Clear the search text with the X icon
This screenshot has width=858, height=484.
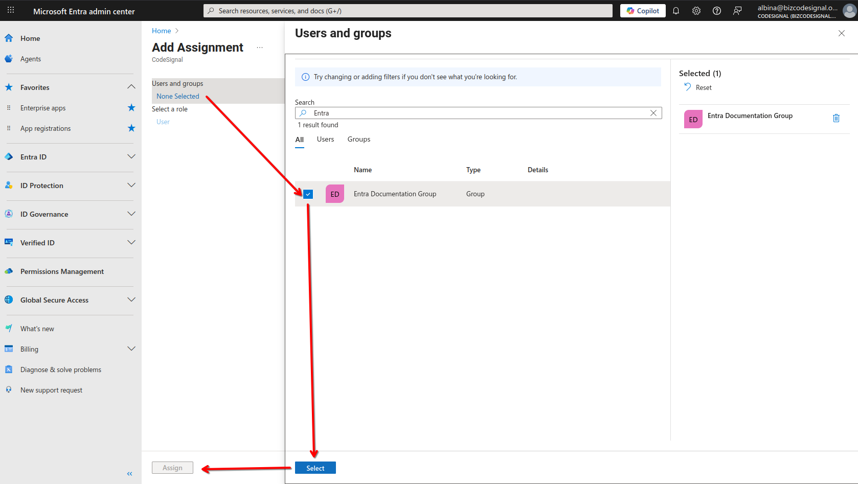pyautogui.click(x=653, y=113)
